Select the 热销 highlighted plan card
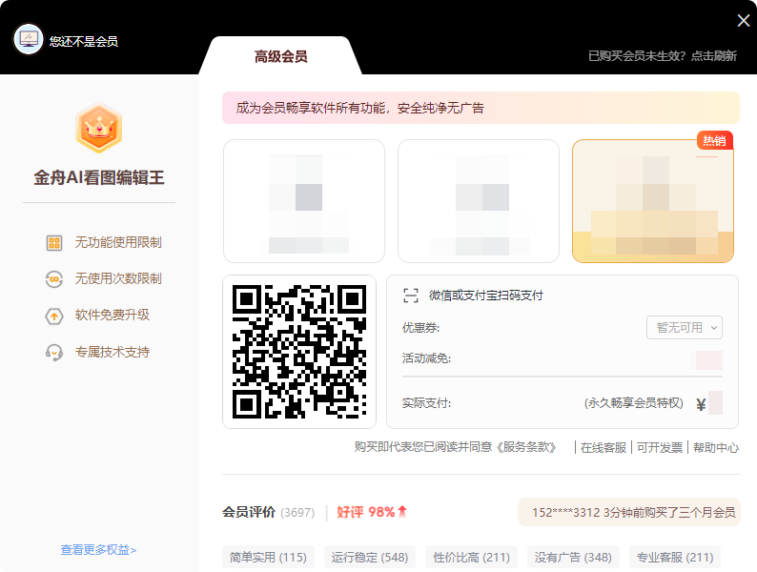757x572 pixels. pyautogui.click(x=653, y=201)
